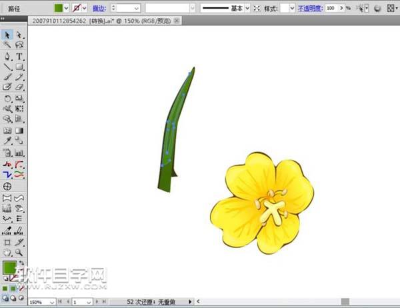Close the 2007910112854262 document tab

point(177,20)
